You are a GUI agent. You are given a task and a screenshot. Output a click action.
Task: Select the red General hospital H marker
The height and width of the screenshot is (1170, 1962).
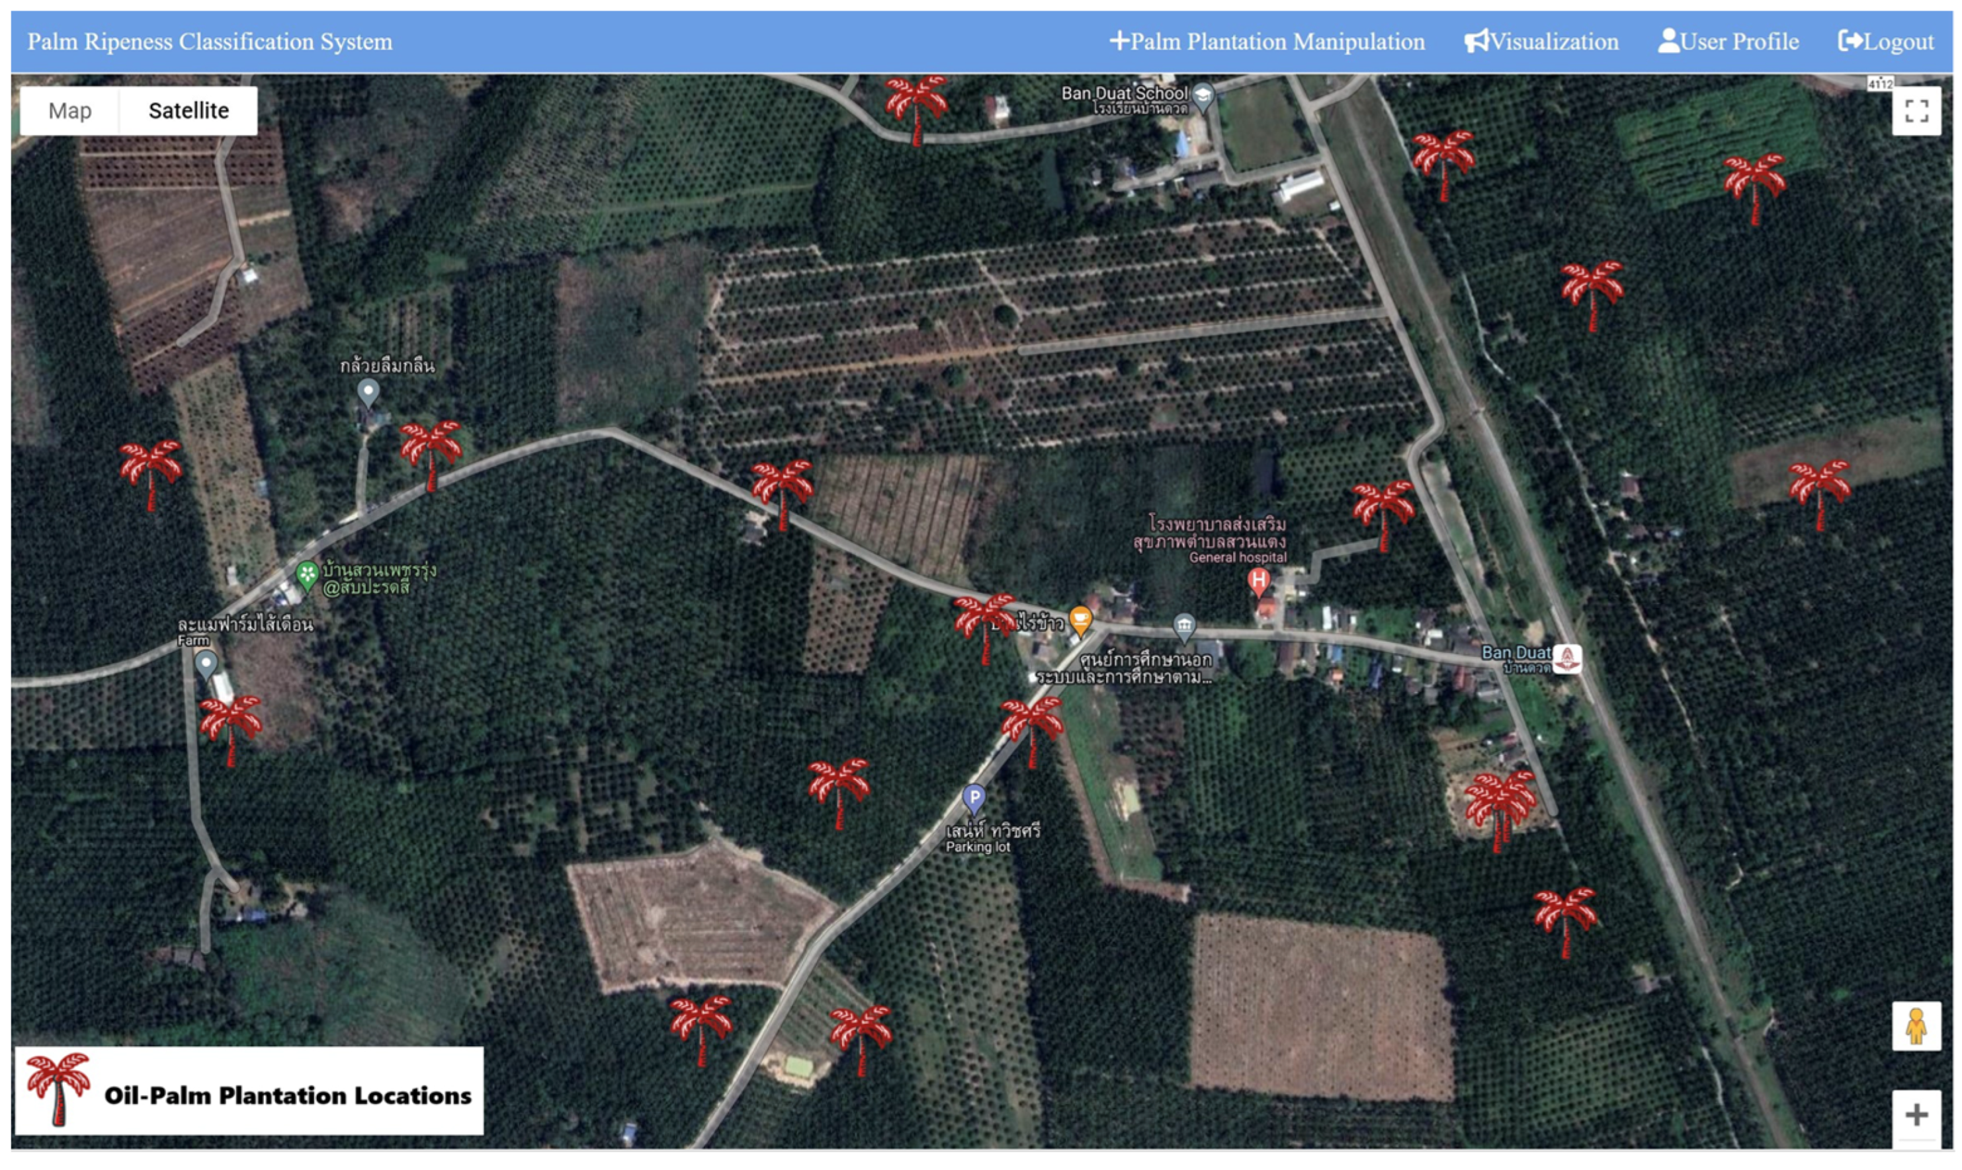pos(1258,582)
